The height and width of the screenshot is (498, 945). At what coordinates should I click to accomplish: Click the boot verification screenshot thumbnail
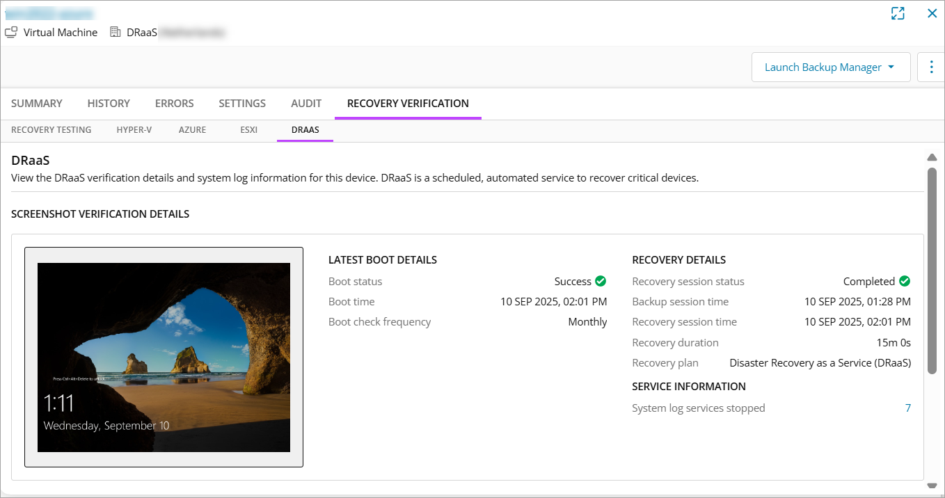pyautogui.click(x=164, y=357)
